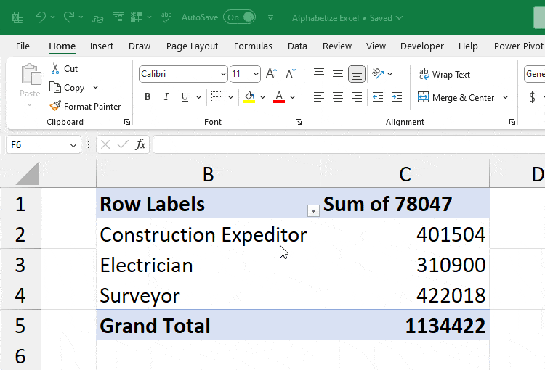Open the Alignment settings dialog launcher
This screenshot has height=370, width=545.
[512, 122]
